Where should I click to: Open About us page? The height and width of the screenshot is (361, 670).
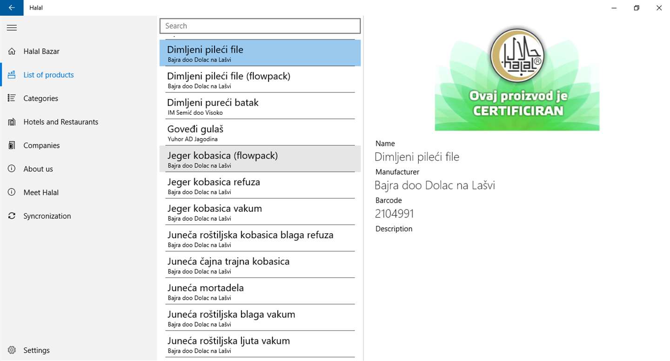(79, 169)
